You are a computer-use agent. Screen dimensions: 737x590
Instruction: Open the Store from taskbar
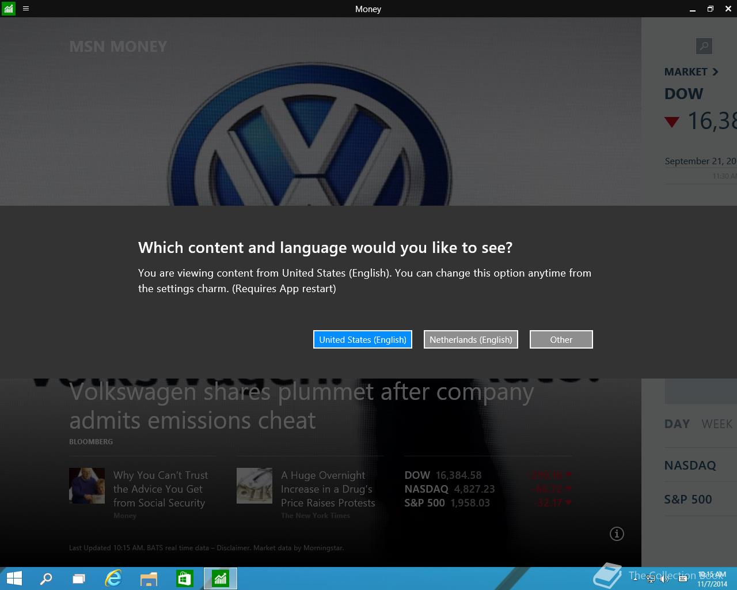(185, 578)
